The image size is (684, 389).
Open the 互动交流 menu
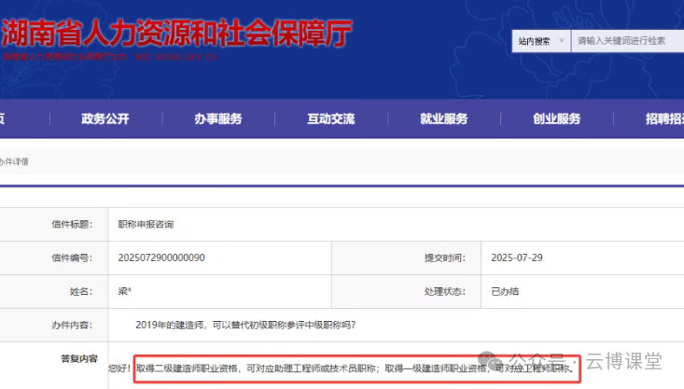point(331,118)
